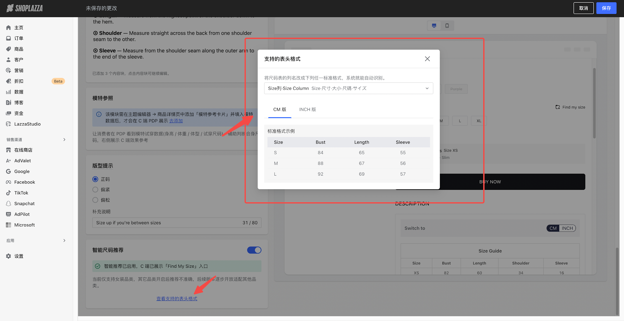Click the Beta badge next to 折扣
Screen dimensions: 624x321
58,81
